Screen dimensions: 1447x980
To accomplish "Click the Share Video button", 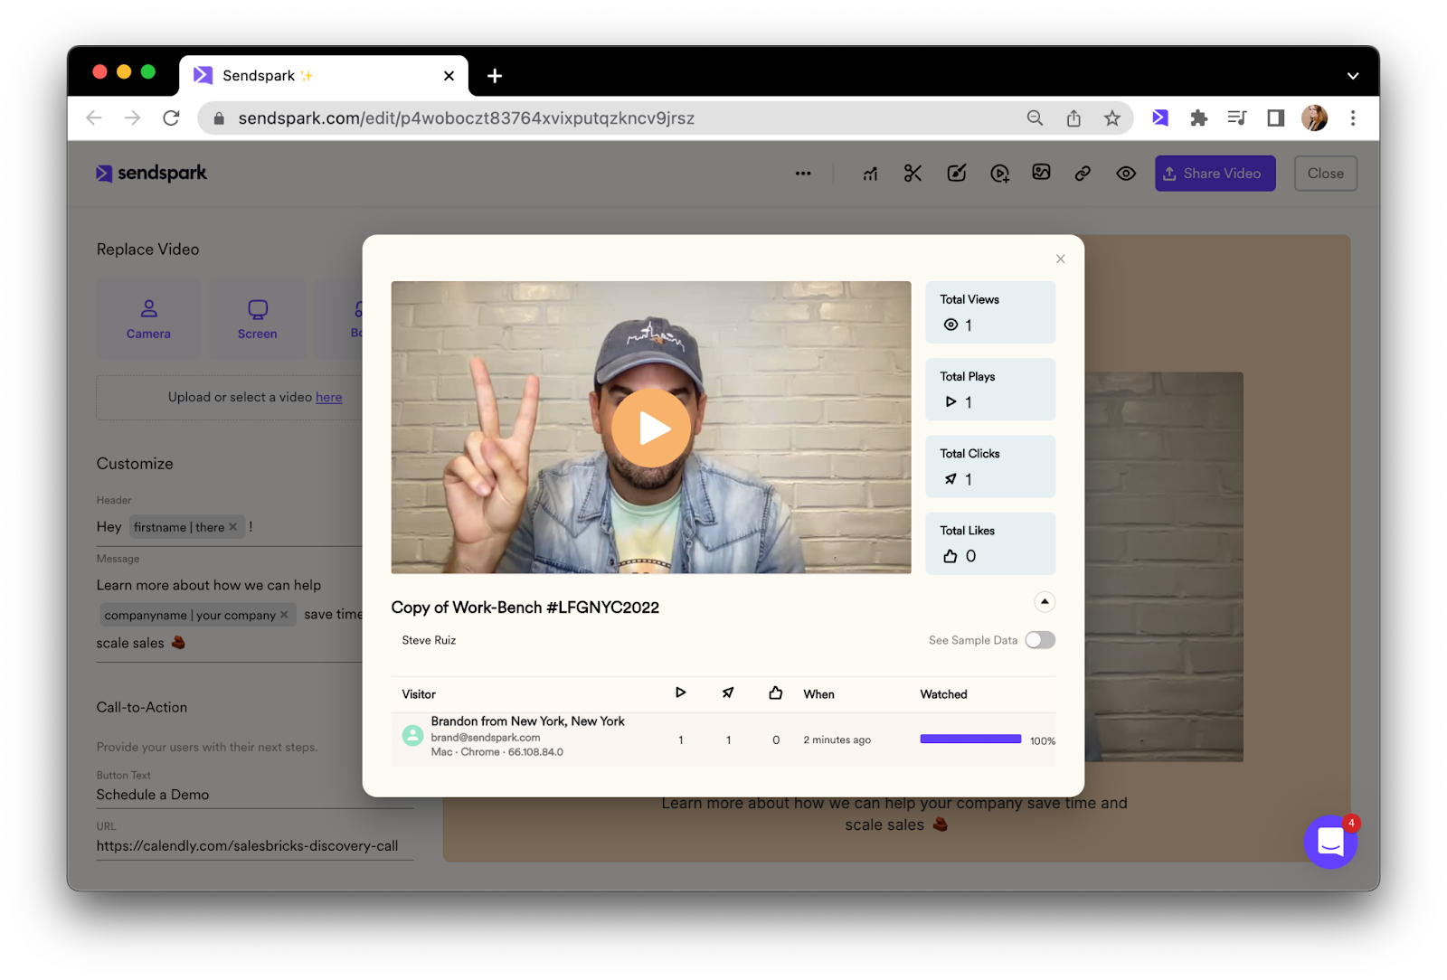I will (1215, 174).
